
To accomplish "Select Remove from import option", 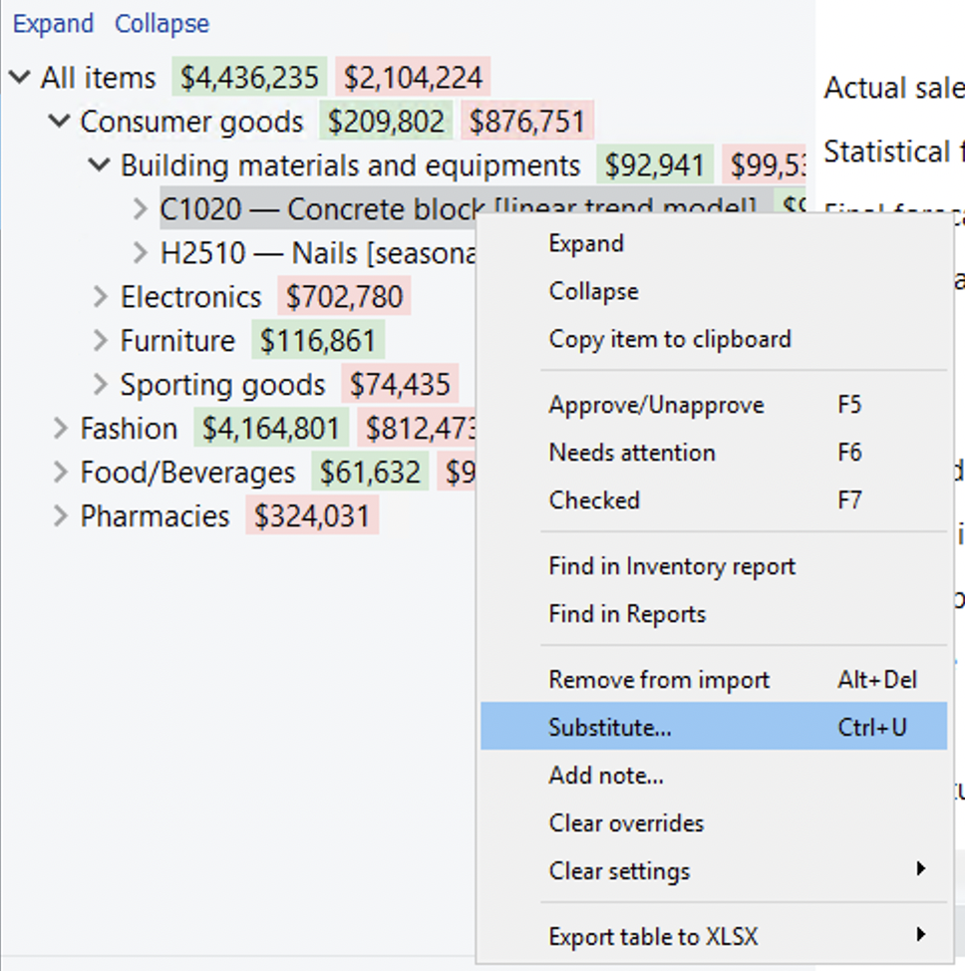I will click(x=658, y=680).
